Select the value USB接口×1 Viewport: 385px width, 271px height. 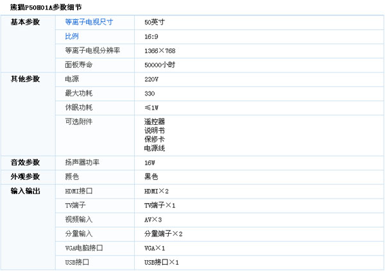tap(161, 262)
